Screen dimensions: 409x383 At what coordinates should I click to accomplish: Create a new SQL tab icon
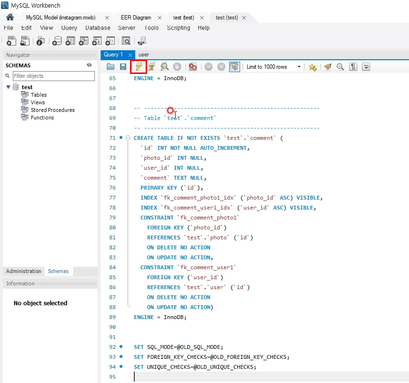[11, 41]
